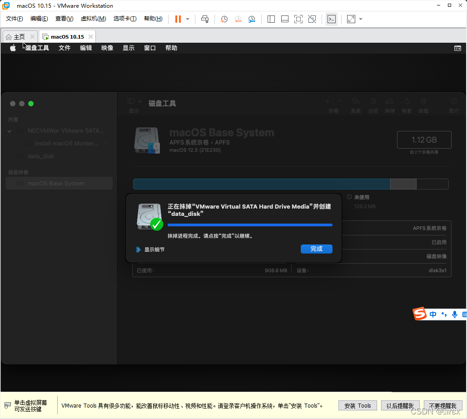This screenshot has height=419, width=467.
Task: Click the disk usage capacity bar
Action: [291, 184]
